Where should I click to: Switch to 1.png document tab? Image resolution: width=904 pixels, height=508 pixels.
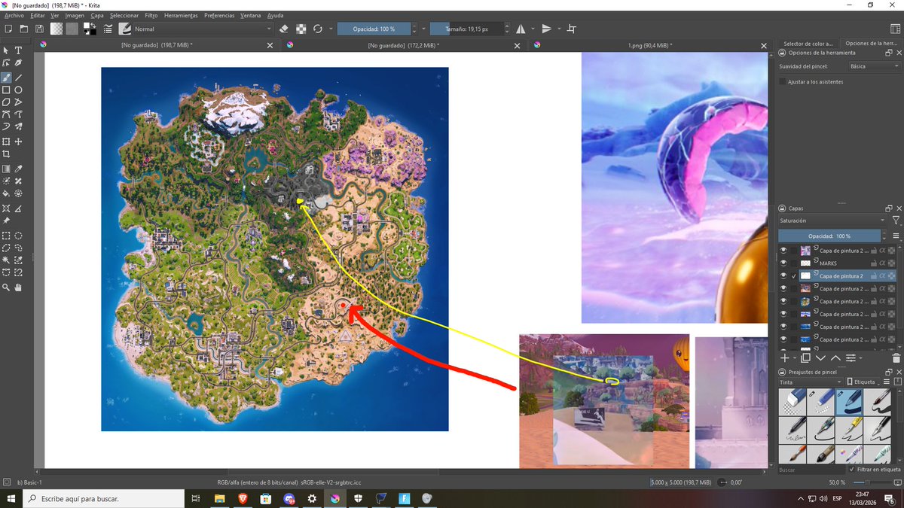coord(650,45)
